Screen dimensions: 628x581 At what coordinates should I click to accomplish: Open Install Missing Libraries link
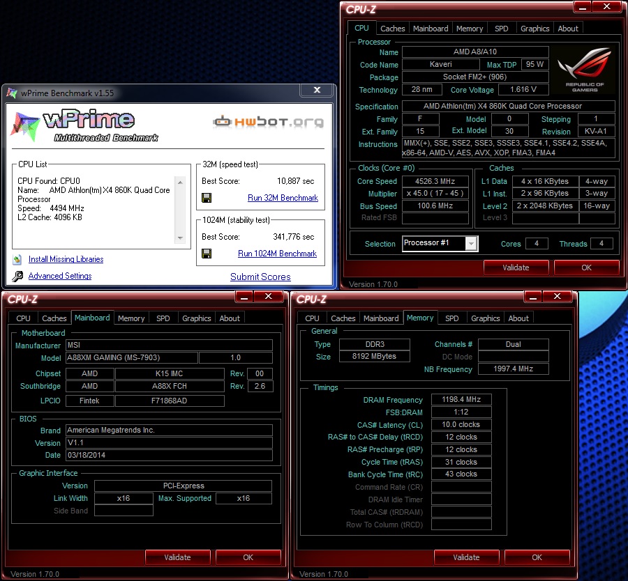point(66,259)
